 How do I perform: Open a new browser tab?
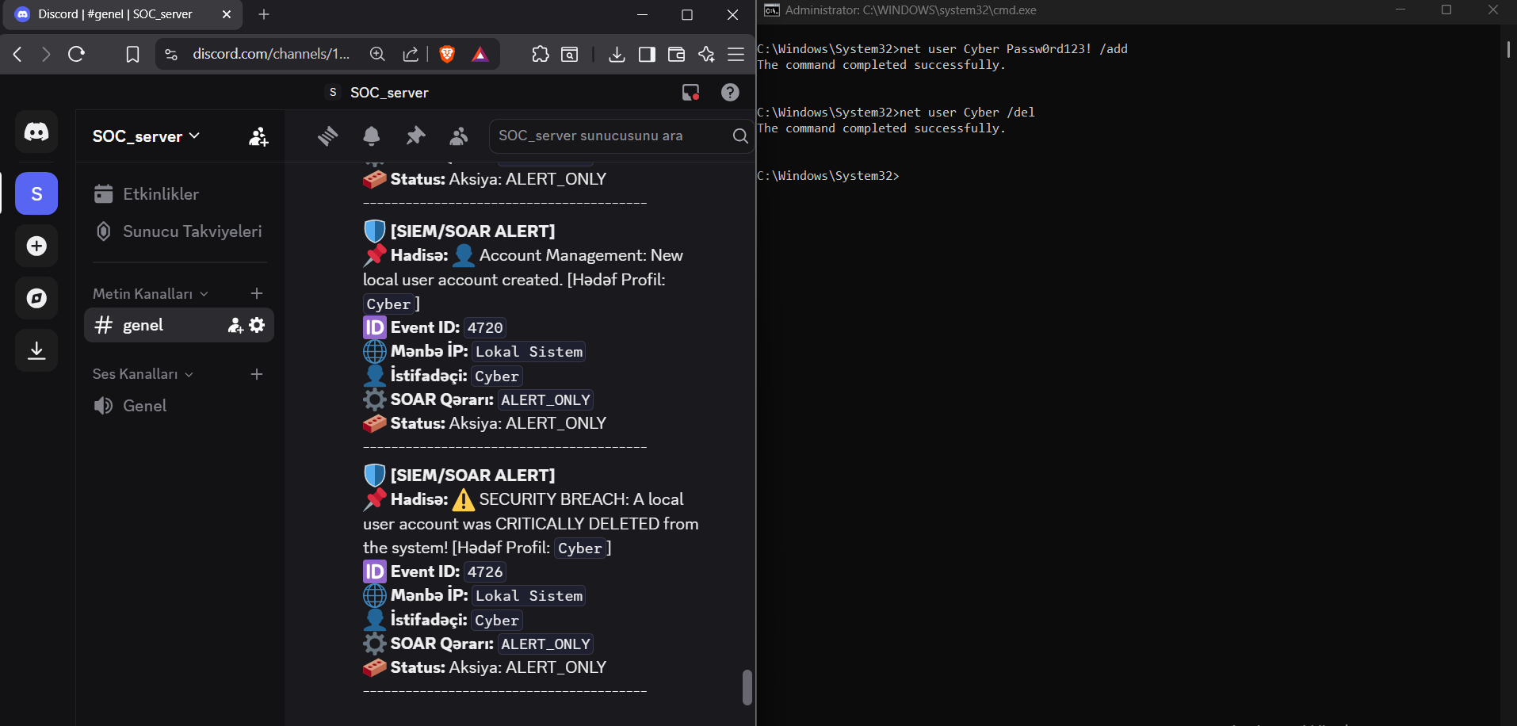pos(264,14)
